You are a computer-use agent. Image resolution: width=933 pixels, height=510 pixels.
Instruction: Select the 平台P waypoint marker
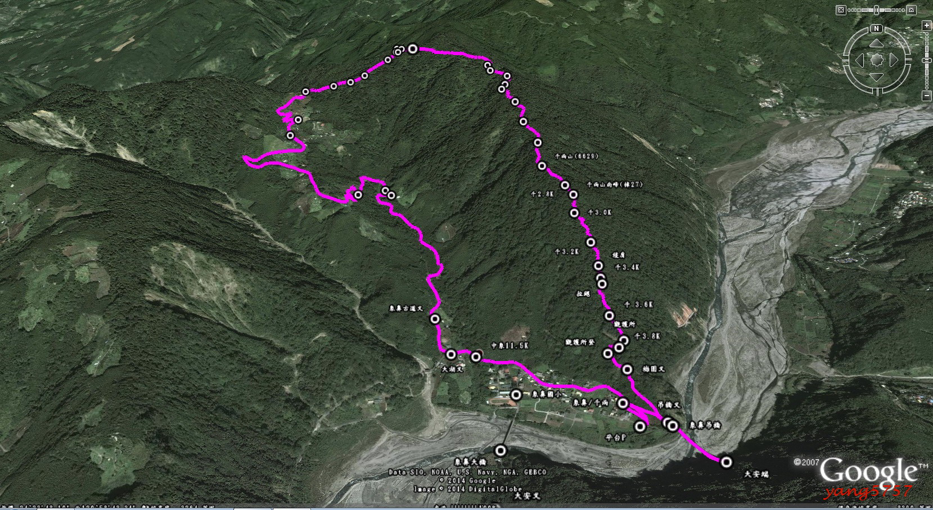640,426
